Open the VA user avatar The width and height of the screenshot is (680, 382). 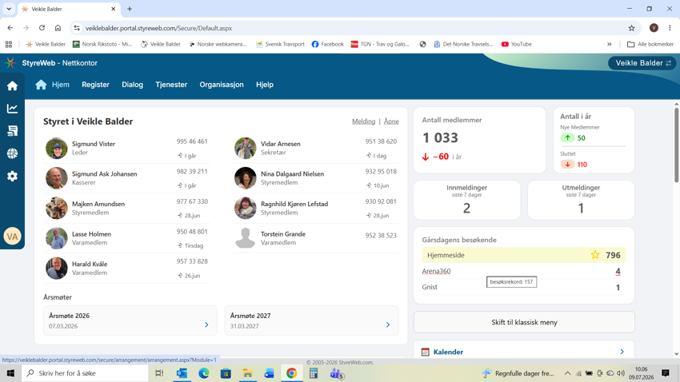pos(12,237)
